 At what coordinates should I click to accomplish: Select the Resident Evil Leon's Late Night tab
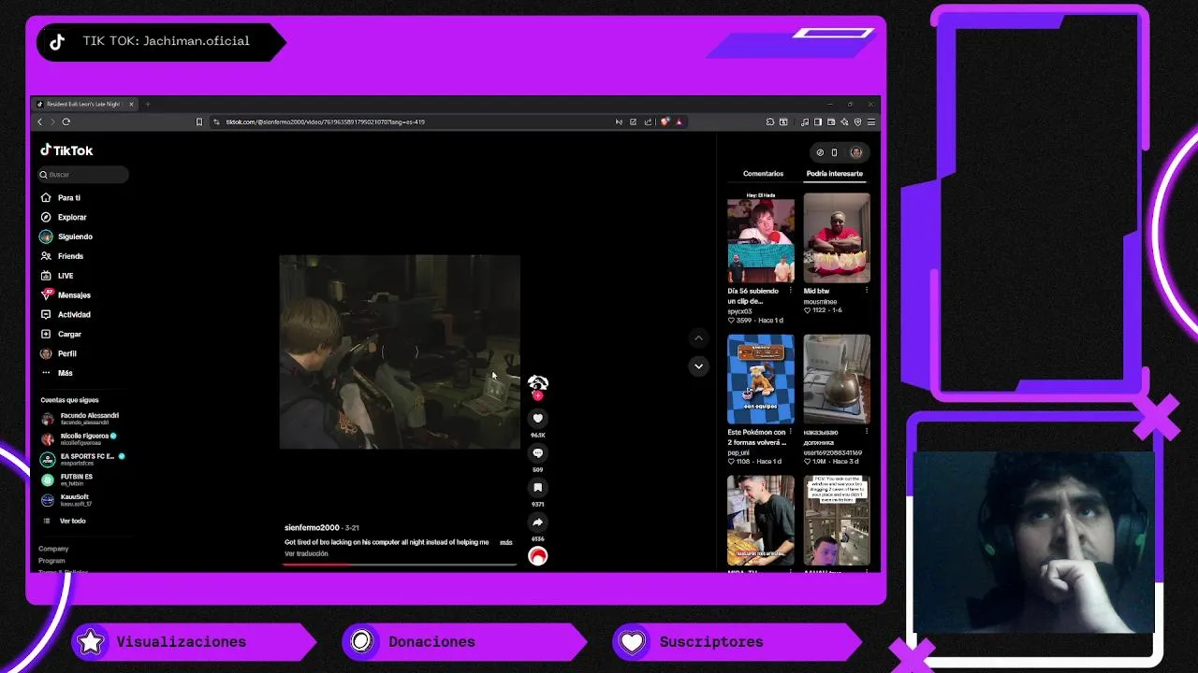click(x=84, y=104)
